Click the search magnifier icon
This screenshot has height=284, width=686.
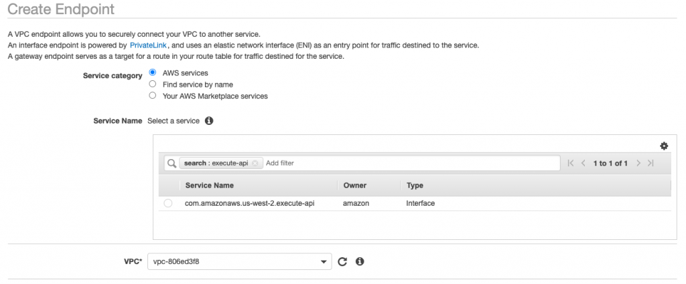[172, 163]
